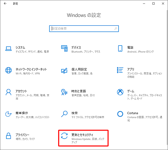The height and width of the screenshot is (150, 168).
Task: Open the 検索 settings title
Action: [x=75, y=113]
